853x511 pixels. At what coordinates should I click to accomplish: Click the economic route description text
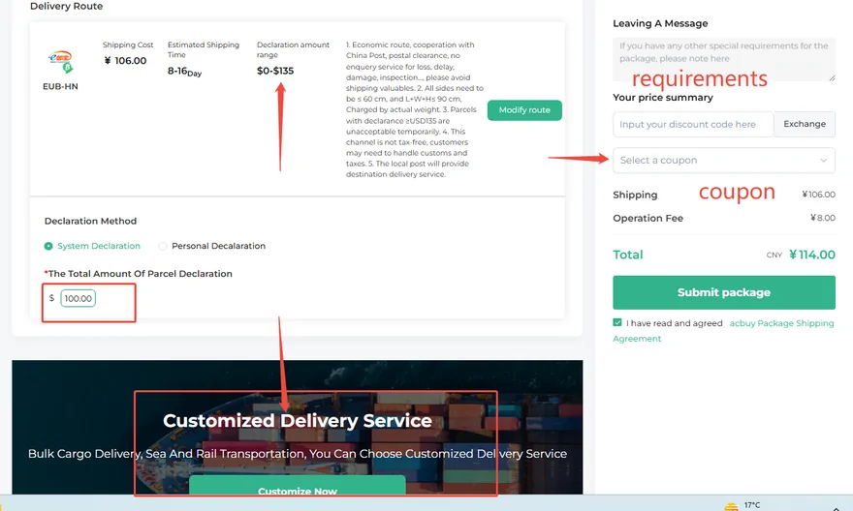[415, 109]
